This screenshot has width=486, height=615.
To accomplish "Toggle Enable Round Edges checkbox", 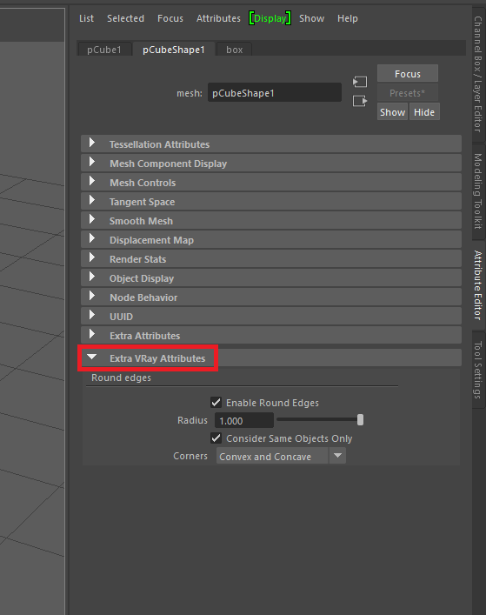I will (x=216, y=403).
